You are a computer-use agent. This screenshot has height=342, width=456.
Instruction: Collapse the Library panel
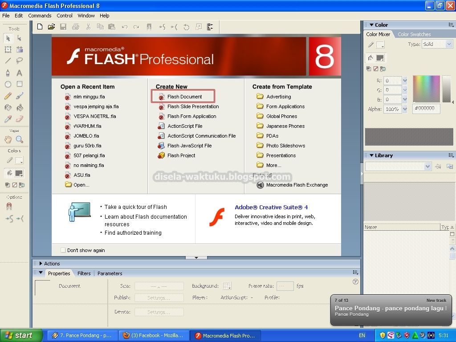[371, 155]
